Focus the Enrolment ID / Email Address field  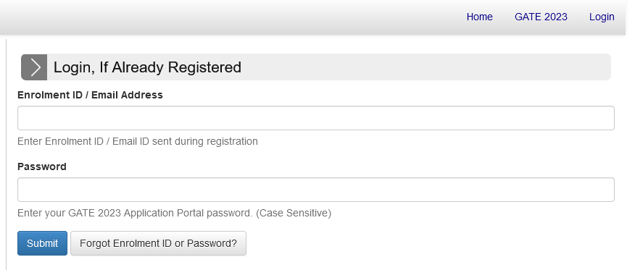(316, 118)
